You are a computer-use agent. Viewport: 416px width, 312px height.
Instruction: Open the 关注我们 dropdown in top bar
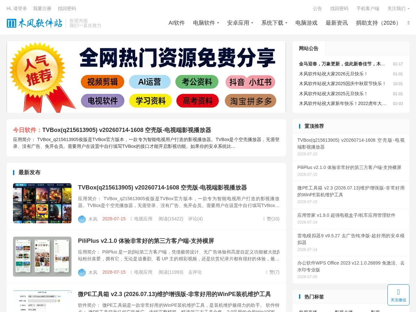coord(398,8)
